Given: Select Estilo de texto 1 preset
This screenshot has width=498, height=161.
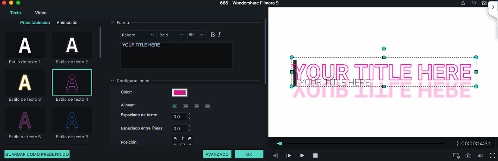Looking at the screenshot, I should pyautogui.click(x=25, y=48).
